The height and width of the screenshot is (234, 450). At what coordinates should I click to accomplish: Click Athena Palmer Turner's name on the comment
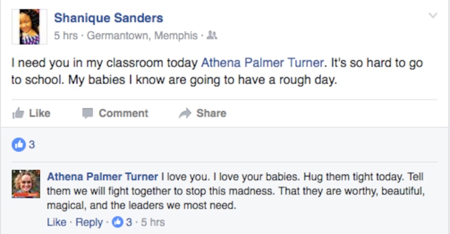click(102, 176)
